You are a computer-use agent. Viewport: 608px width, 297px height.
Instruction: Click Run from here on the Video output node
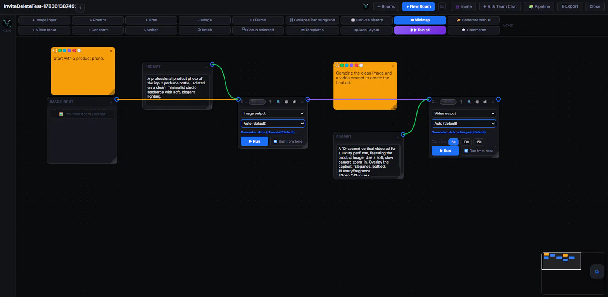[x=478, y=151]
